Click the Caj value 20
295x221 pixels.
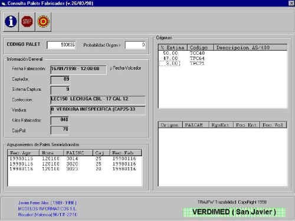pyautogui.click(x=99, y=169)
